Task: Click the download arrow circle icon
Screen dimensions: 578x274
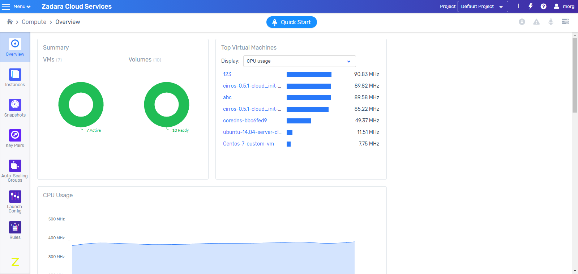Action: (522, 22)
